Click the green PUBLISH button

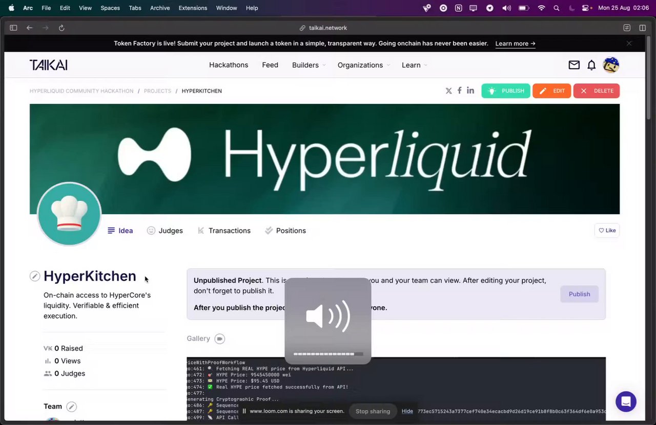click(506, 91)
